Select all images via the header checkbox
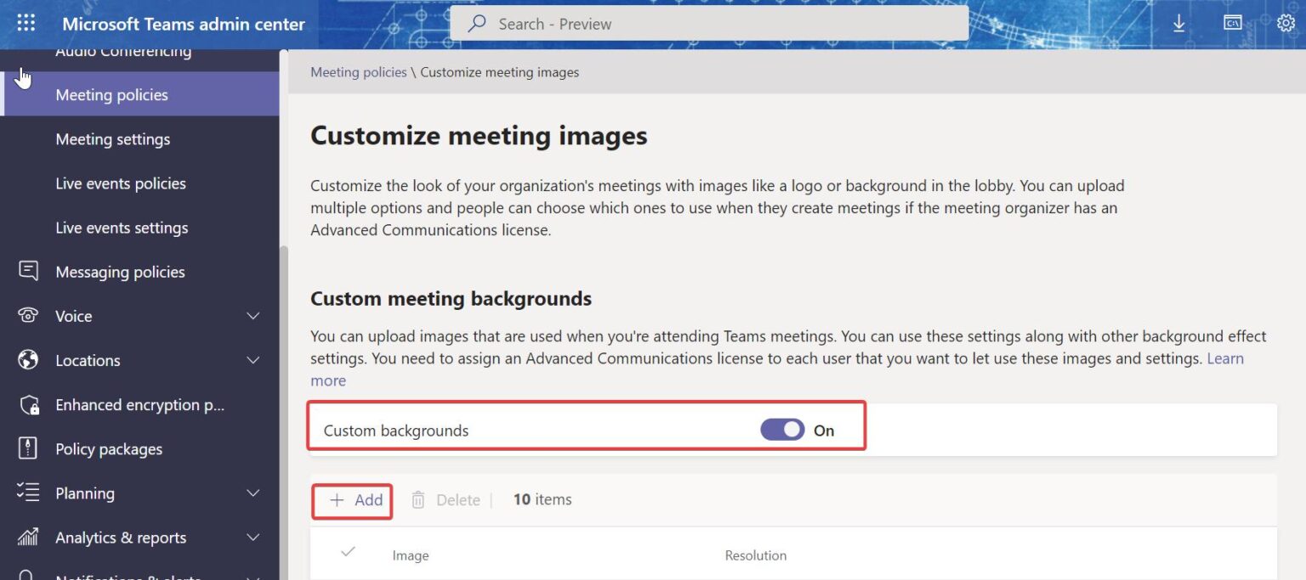Image resolution: width=1306 pixels, height=580 pixels. [348, 552]
